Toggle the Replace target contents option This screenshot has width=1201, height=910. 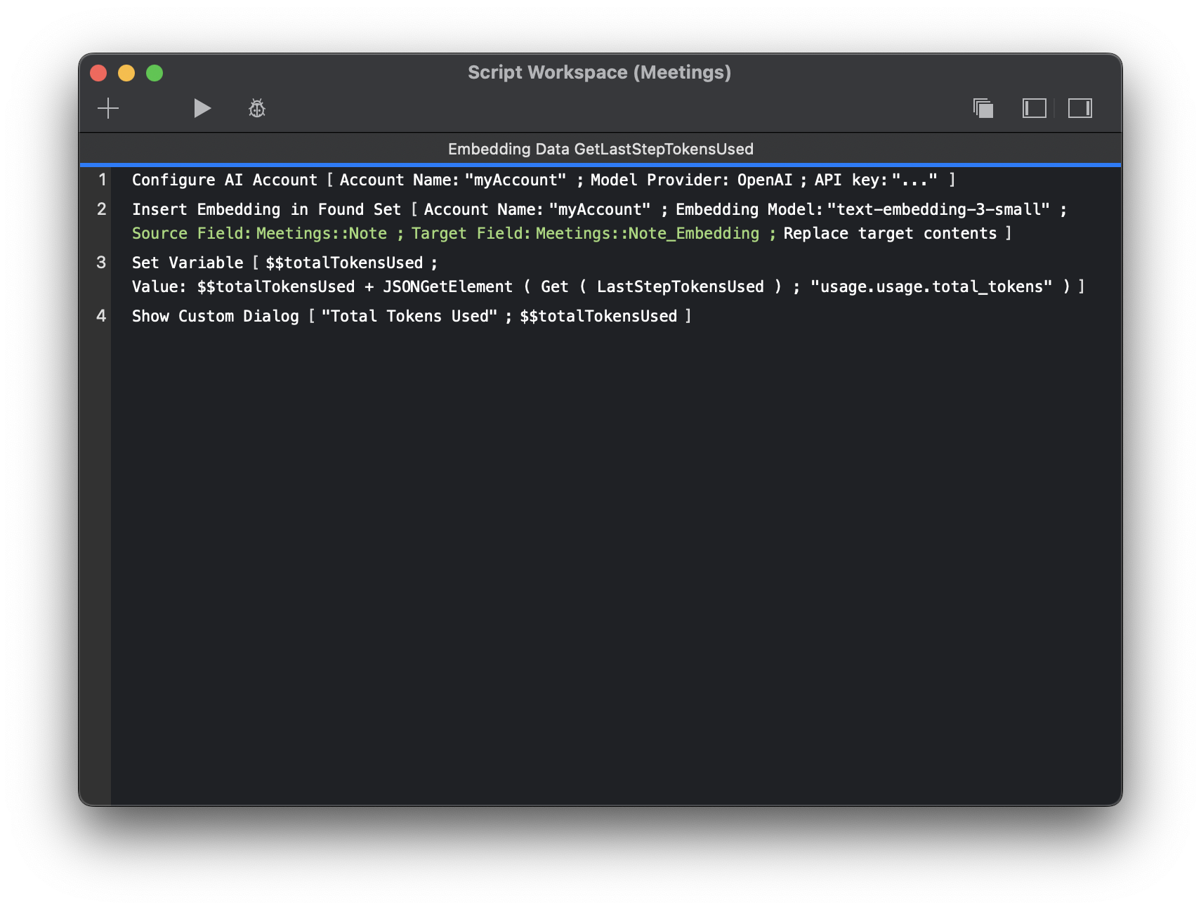pos(888,233)
